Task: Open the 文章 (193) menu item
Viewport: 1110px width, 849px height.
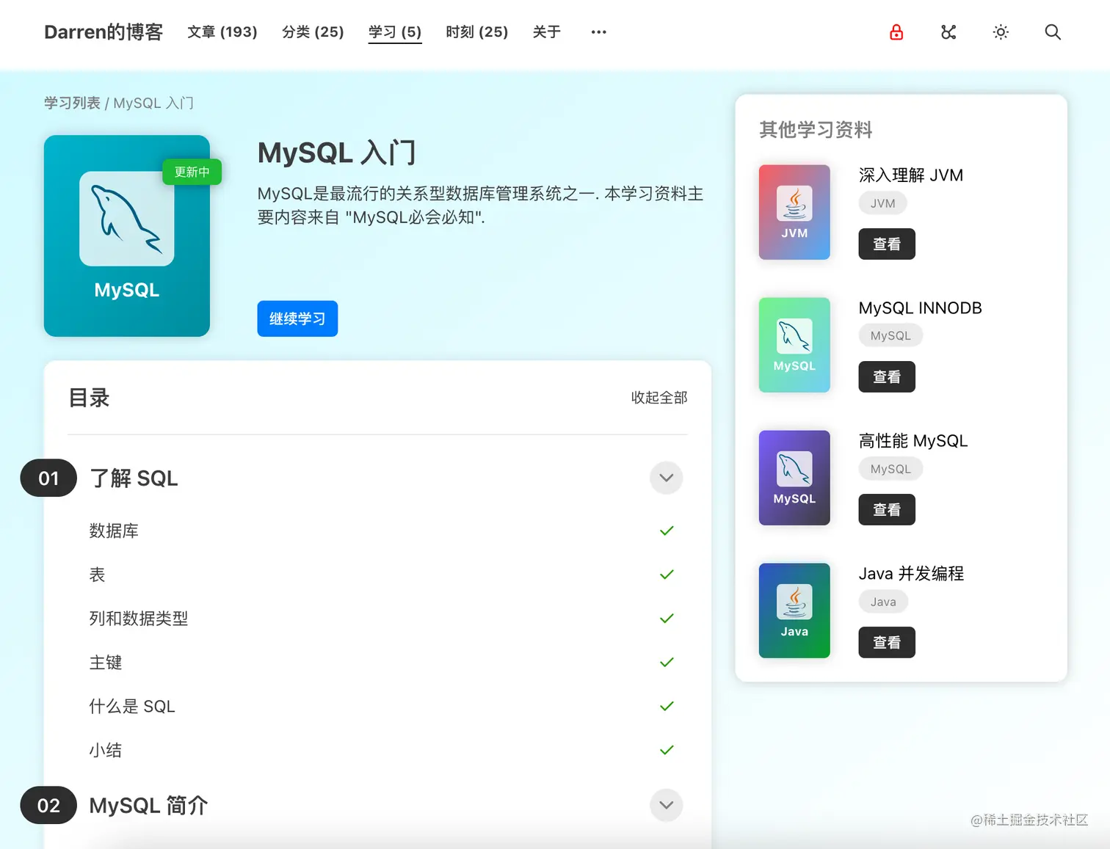Action: (222, 32)
